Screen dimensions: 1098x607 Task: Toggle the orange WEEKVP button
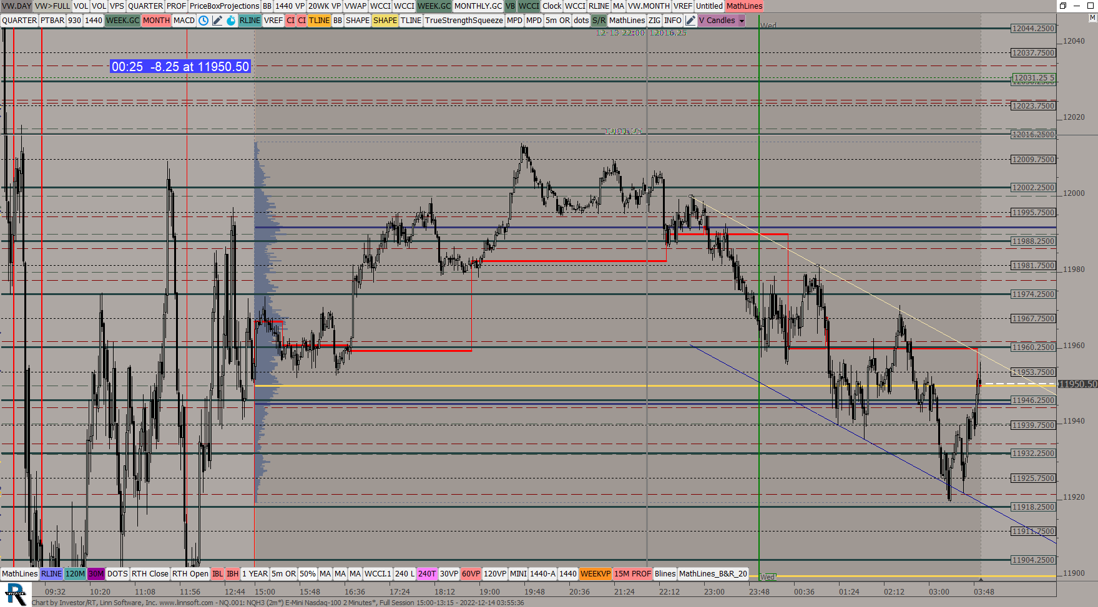point(595,574)
